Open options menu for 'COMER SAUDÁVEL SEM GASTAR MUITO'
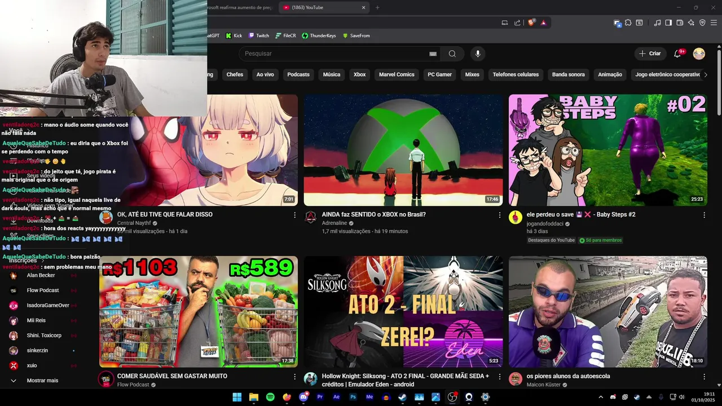Image resolution: width=722 pixels, height=406 pixels. (x=294, y=376)
